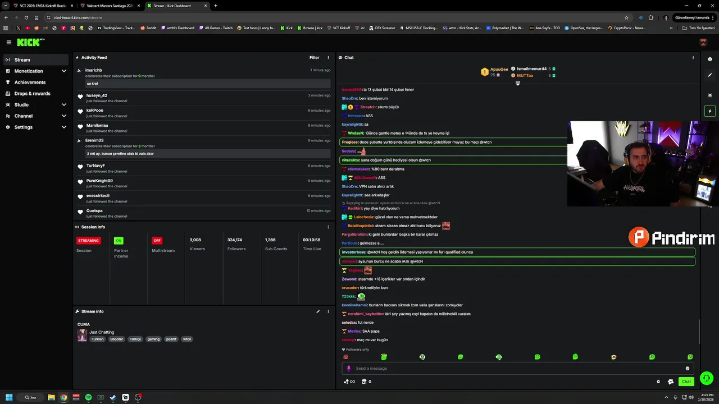The image size is (719, 404).
Task: Click the info icon in right sidebar
Action: pos(710,59)
